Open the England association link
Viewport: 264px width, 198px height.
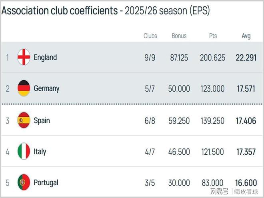[45, 57]
